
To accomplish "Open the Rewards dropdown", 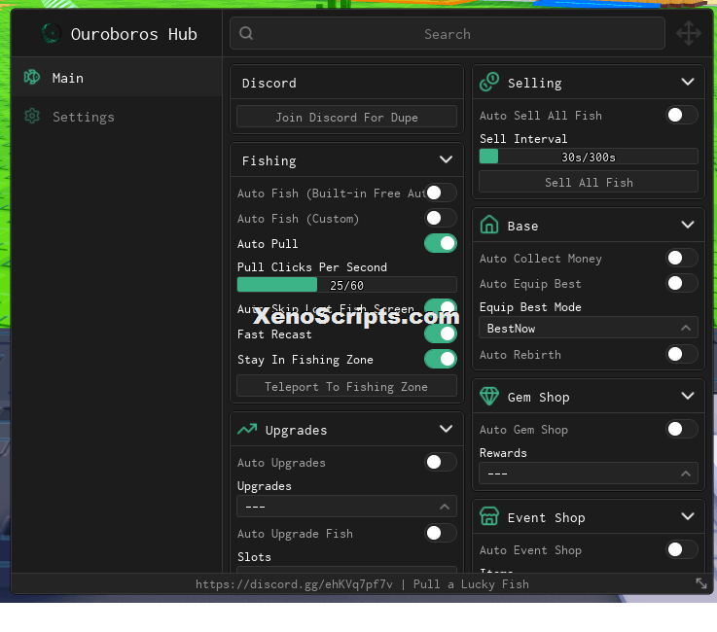I will point(589,473).
